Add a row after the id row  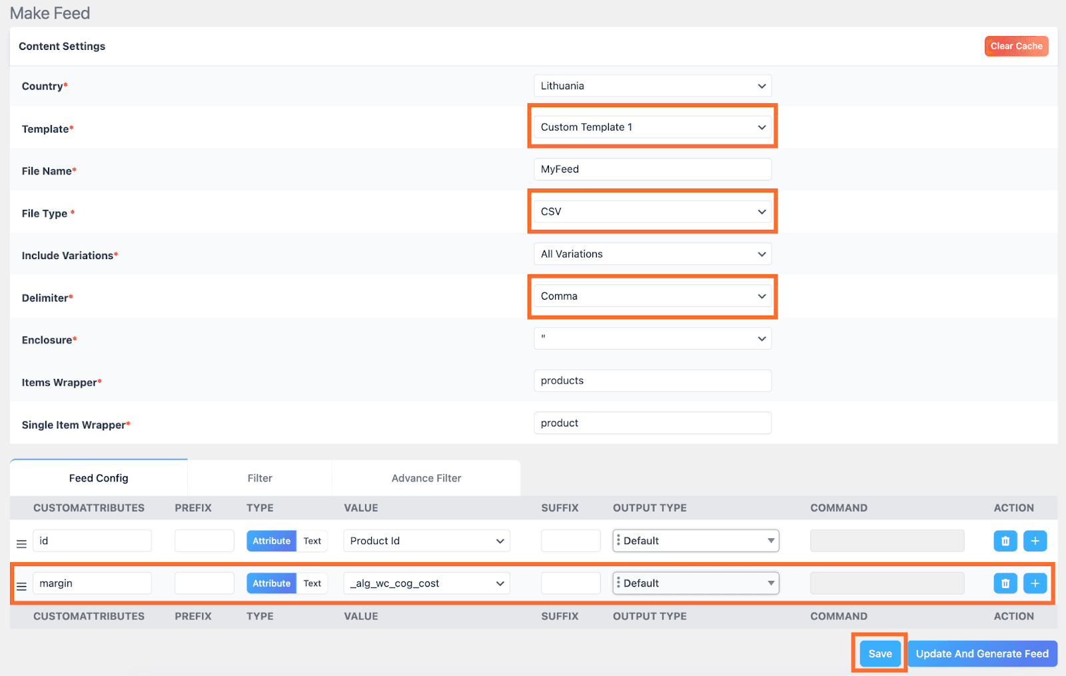coord(1035,541)
